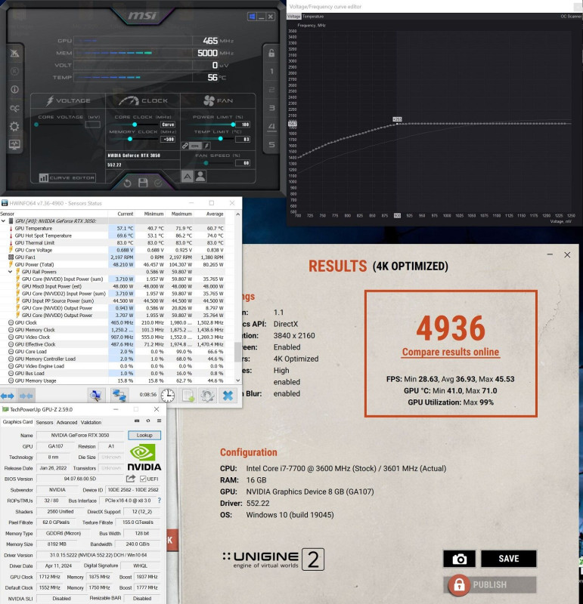Image resolution: width=583 pixels, height=604 pixels.
Task: Select the GPU-Z Graphics Card tab
Action: click(17, 422)
